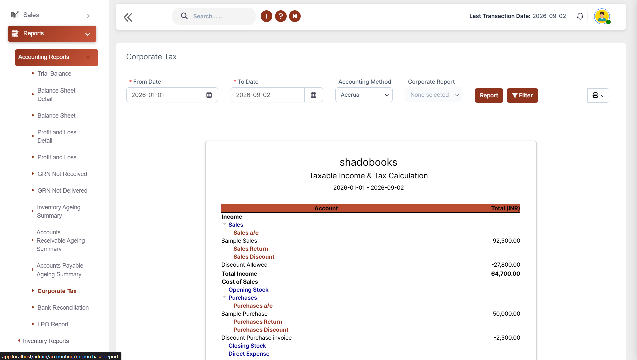Open Profit and Loss Detail report

click(x=57, y=136)
